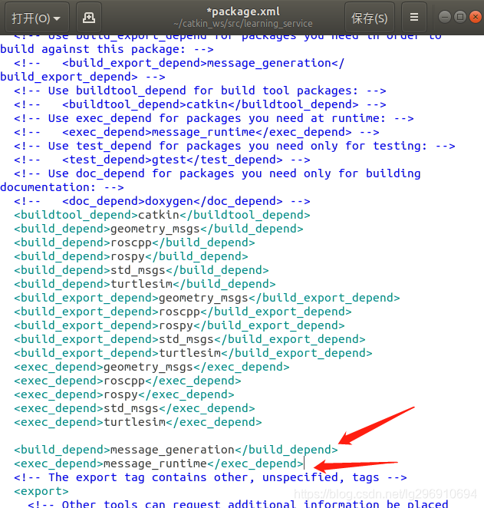The height and width of the screenshot is (508, 484).
Task: Place cursor in message_generation build_depend line
Action: point(176,450)
